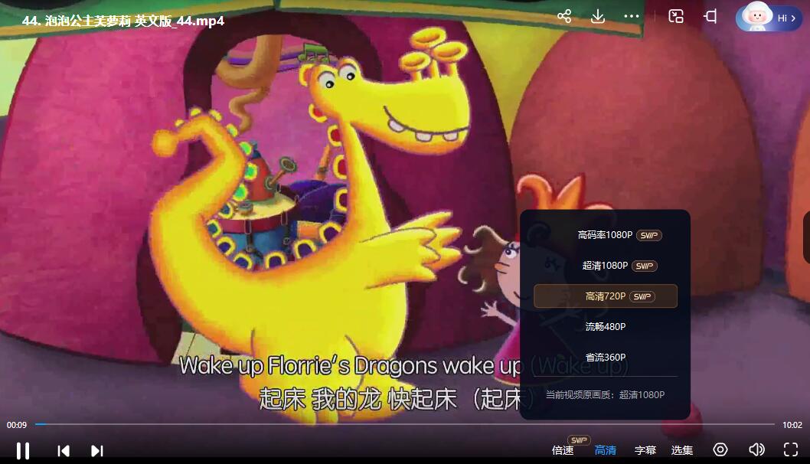Go to the previous episode
Screen dimensions: 810x464
[x=64, y=450]
